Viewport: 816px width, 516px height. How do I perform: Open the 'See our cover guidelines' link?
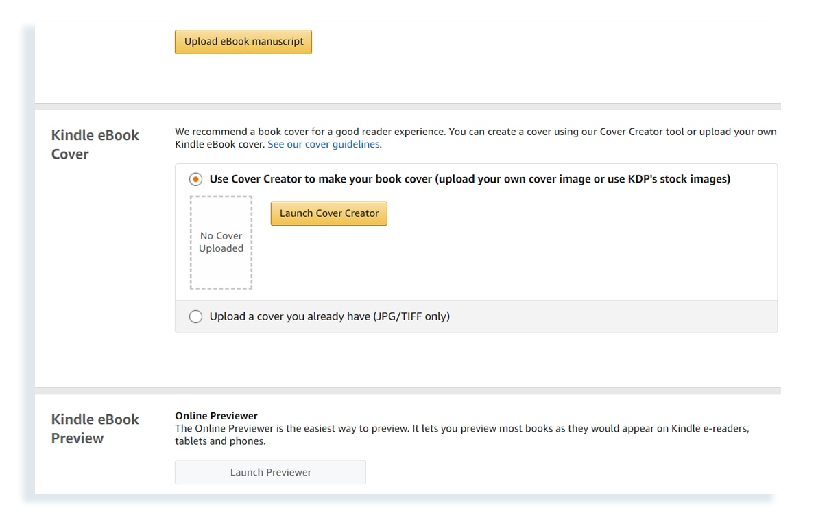(x=324, y=145)
